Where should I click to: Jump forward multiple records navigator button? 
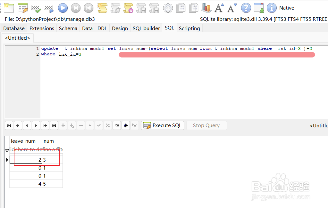[x=45, y=125]
